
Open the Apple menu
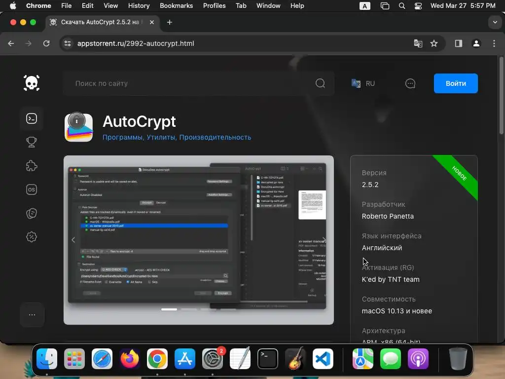[x=13, y=6]
